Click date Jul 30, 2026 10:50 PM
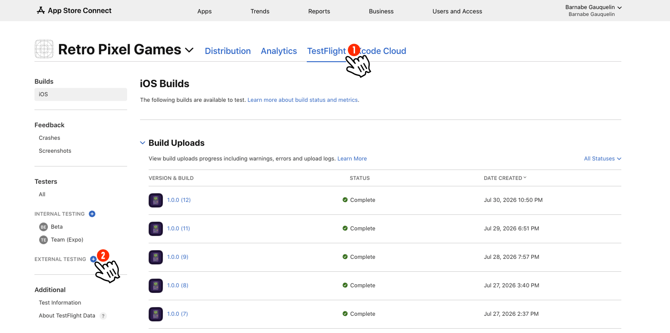This screenshot has height=333, width=670. pyautogui.click(x=513, y=200)
